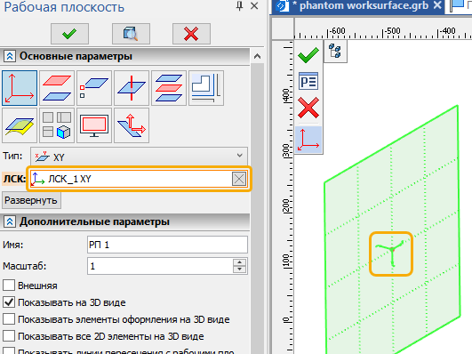
Task: Click the red X in viewport toolbar
Action: click(308, 108)
